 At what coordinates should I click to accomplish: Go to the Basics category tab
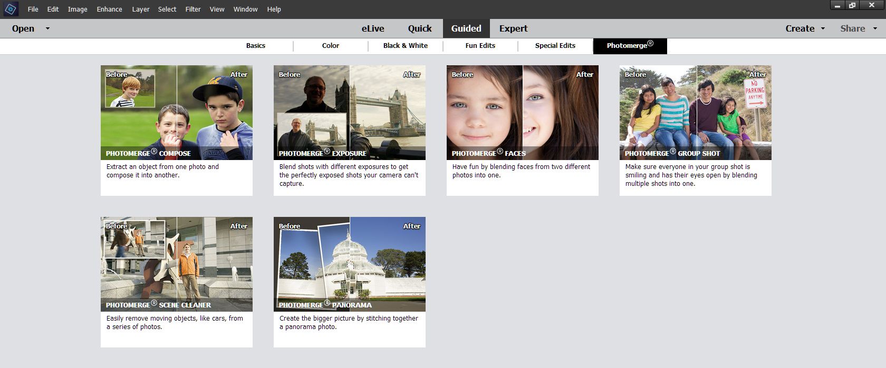pos(256,46)
